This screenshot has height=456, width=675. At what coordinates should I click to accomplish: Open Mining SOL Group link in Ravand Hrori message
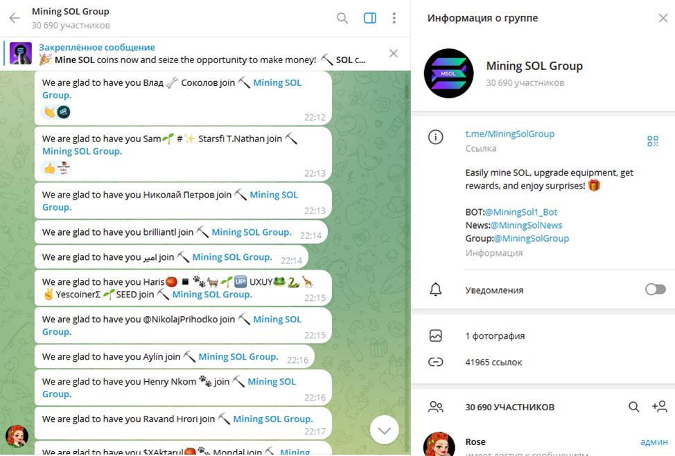pyautogui.click(x=273, y=419)
